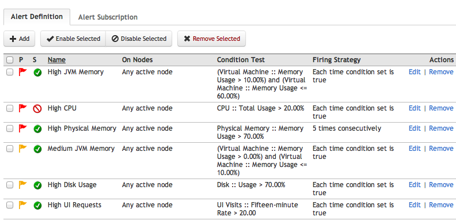Click the Add button

pos(19,39)
